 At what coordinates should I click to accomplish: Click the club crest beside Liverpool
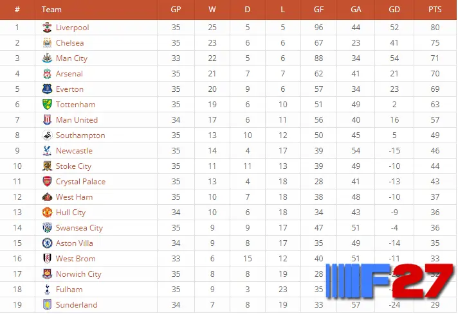tap(47, 28)
